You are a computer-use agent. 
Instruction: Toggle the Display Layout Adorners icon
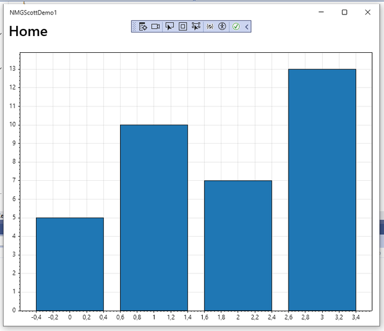pyautogui.click(x=182, y=26)
